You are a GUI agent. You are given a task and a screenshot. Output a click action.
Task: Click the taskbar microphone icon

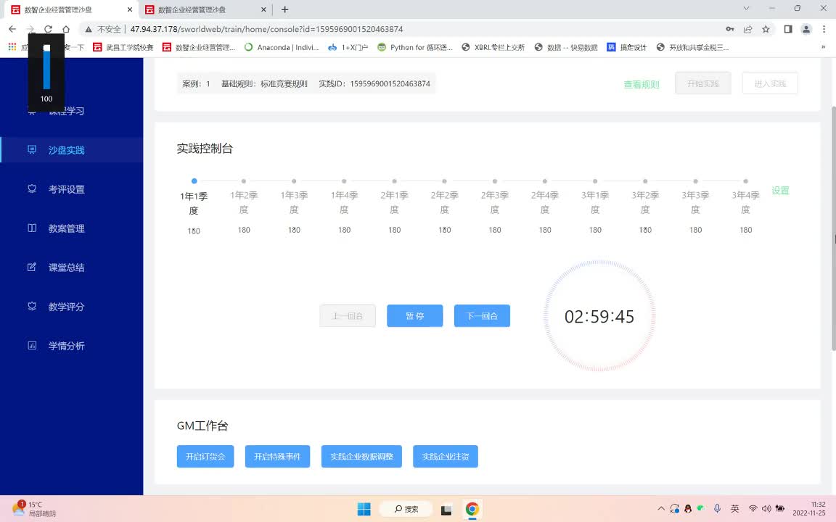pyautogui.click(x=717, y=509)
